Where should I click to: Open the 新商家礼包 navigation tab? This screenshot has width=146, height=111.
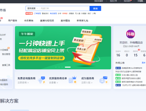83,21
